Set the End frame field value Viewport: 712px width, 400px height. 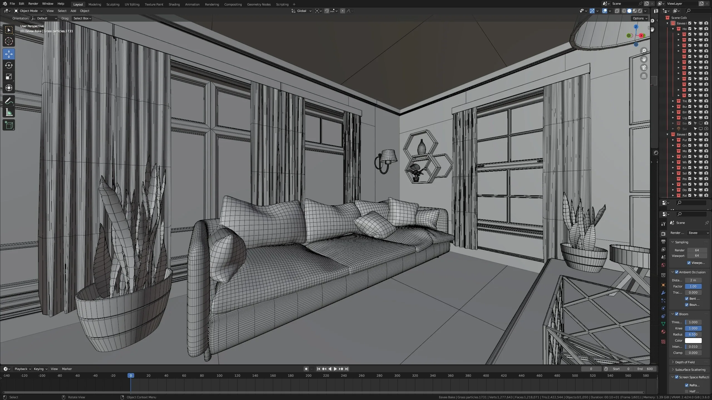pyautogui.click(x=646, y=369)
